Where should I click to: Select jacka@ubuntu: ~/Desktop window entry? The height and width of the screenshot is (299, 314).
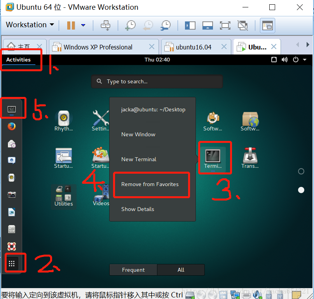153,109
